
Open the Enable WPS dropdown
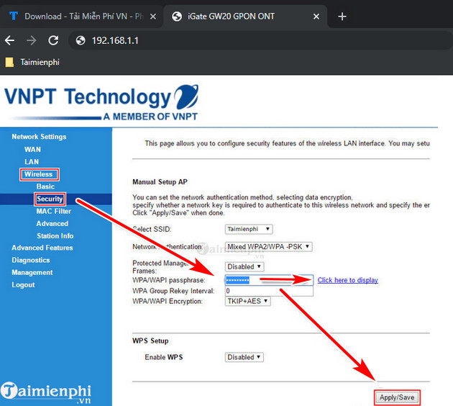(244, 357)
